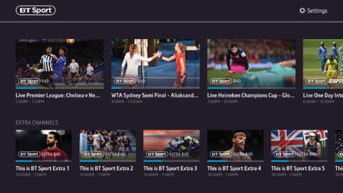Click the Settings text label
This screenshot has width=343, height=193.
(317, 11)
